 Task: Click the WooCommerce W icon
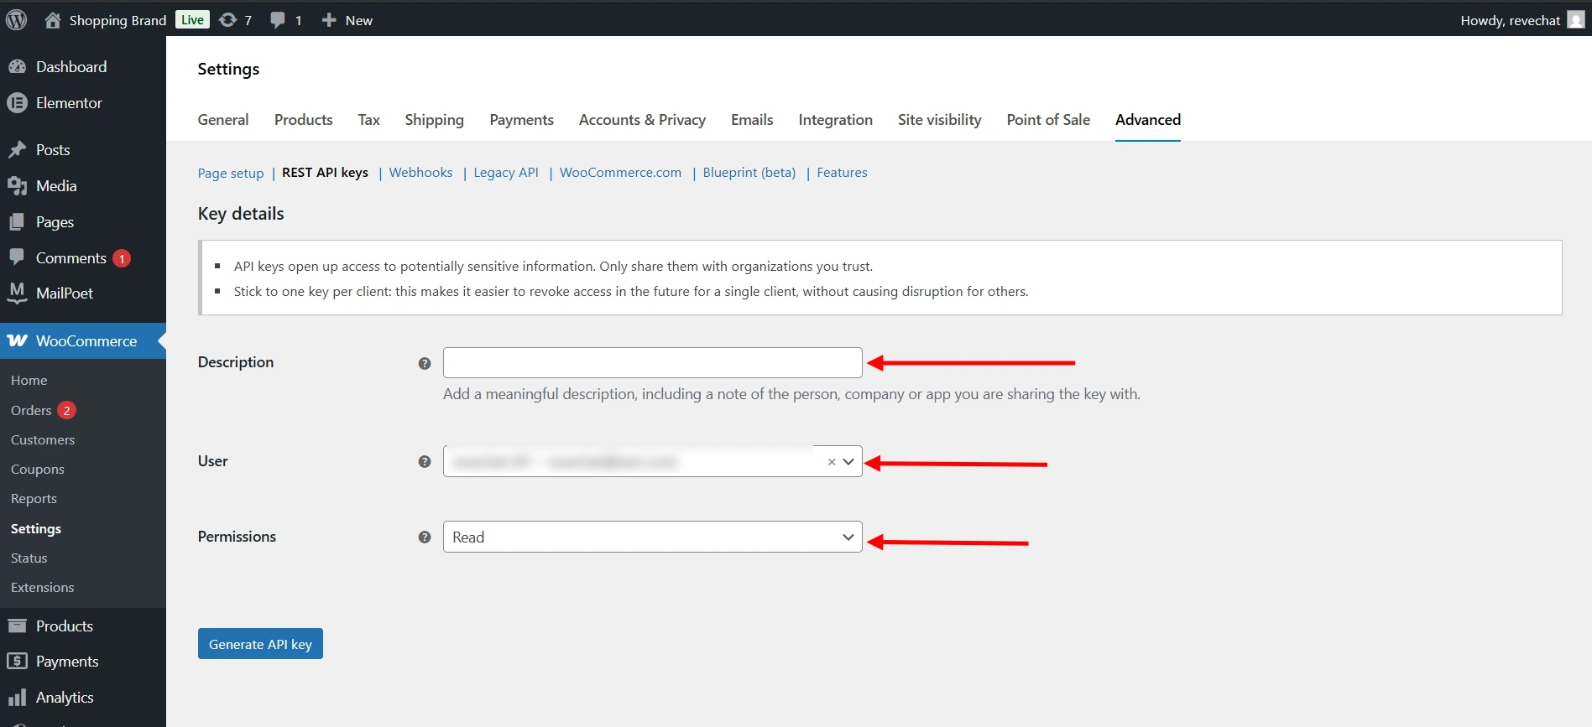pyautogui.click(x=18, y=341)
